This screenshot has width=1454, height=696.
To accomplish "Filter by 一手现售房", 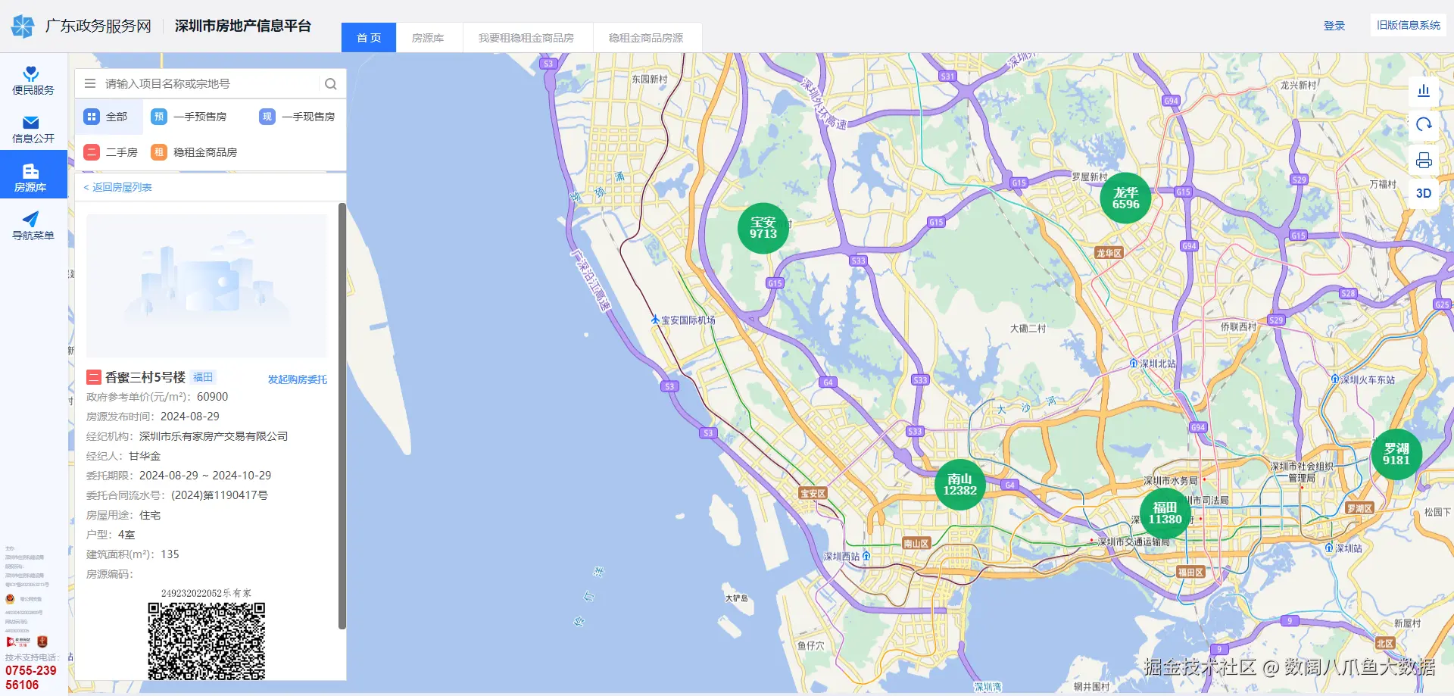I will [297, 117].
